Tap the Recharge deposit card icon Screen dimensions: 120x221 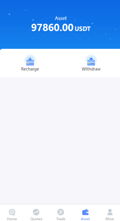coord(30,60)
